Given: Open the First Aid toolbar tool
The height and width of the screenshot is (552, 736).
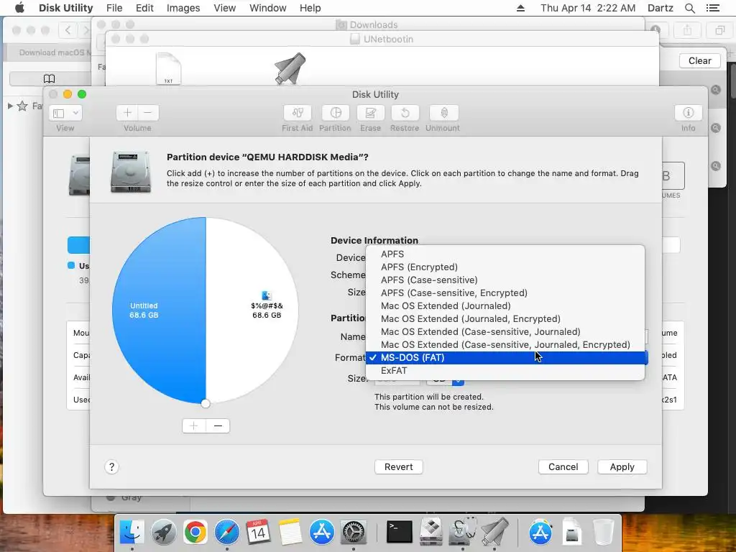Looking at the screenshot, I should tap(297, 113).
